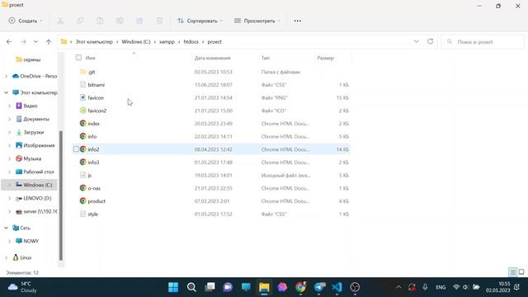Click the Поиск в: proect search field

(x=483, y=42)
